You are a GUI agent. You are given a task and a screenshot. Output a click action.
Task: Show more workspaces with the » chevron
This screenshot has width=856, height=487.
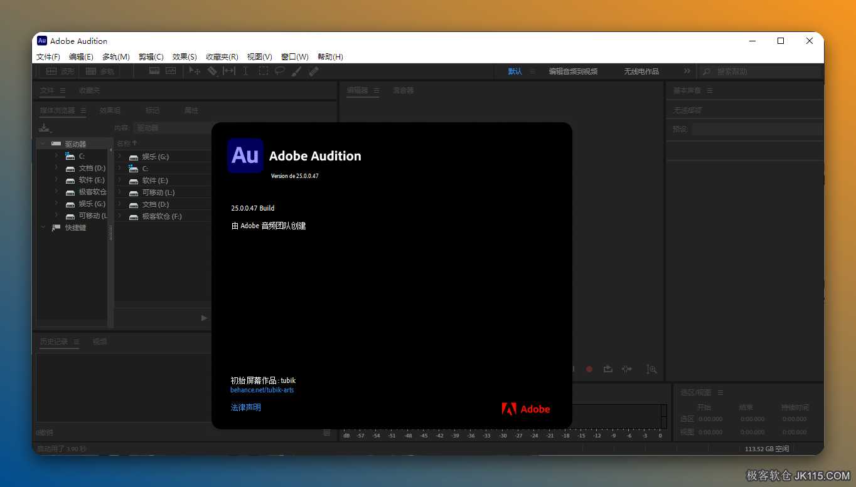pyautogui.click(x=687, y=71)
